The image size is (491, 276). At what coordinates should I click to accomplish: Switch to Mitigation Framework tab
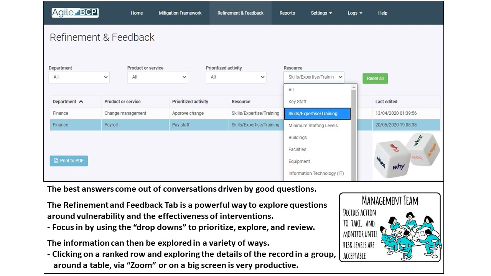[x=180, y=13]
